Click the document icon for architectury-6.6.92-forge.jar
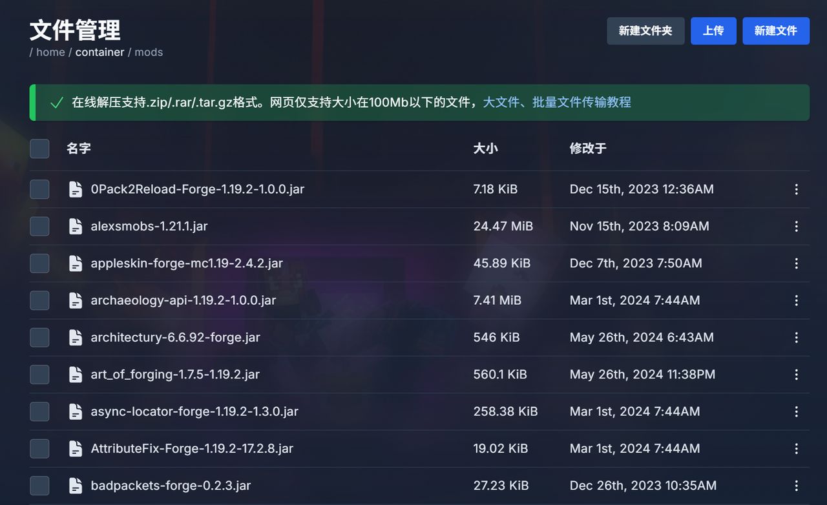 (76, 337)
